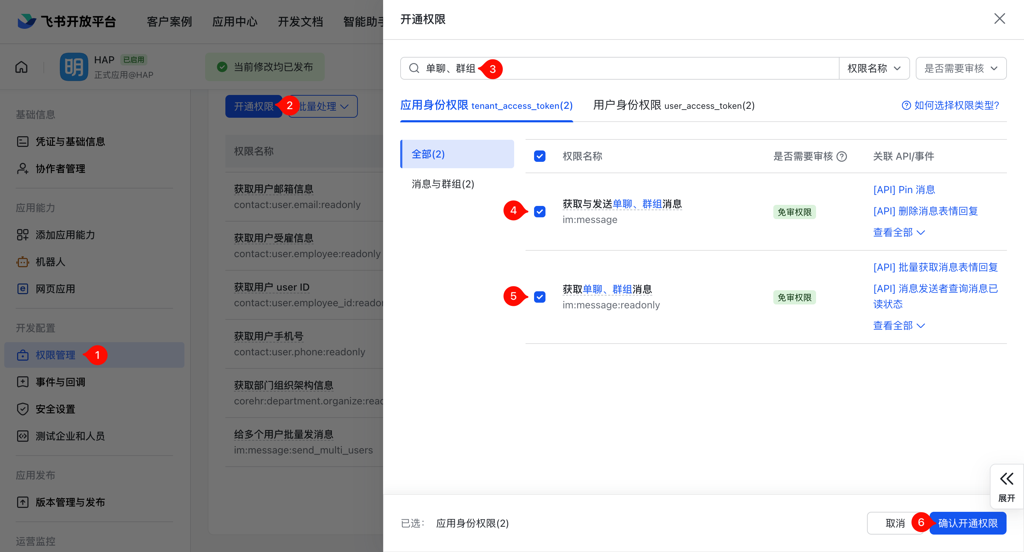Open the 是否需要审核 filter dropdown

[x=961, y=68]
